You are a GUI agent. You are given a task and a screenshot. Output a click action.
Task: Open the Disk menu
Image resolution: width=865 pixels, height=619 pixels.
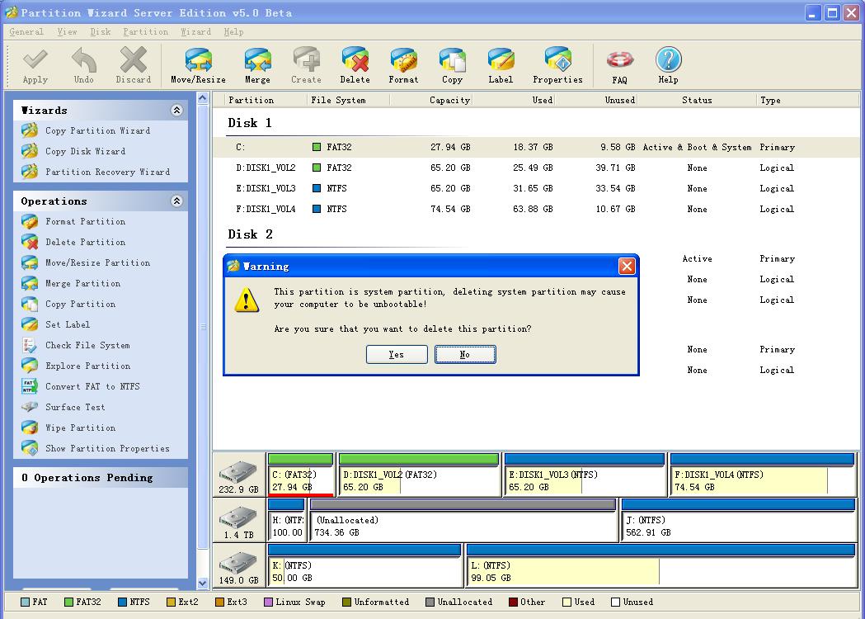(101, 32)
